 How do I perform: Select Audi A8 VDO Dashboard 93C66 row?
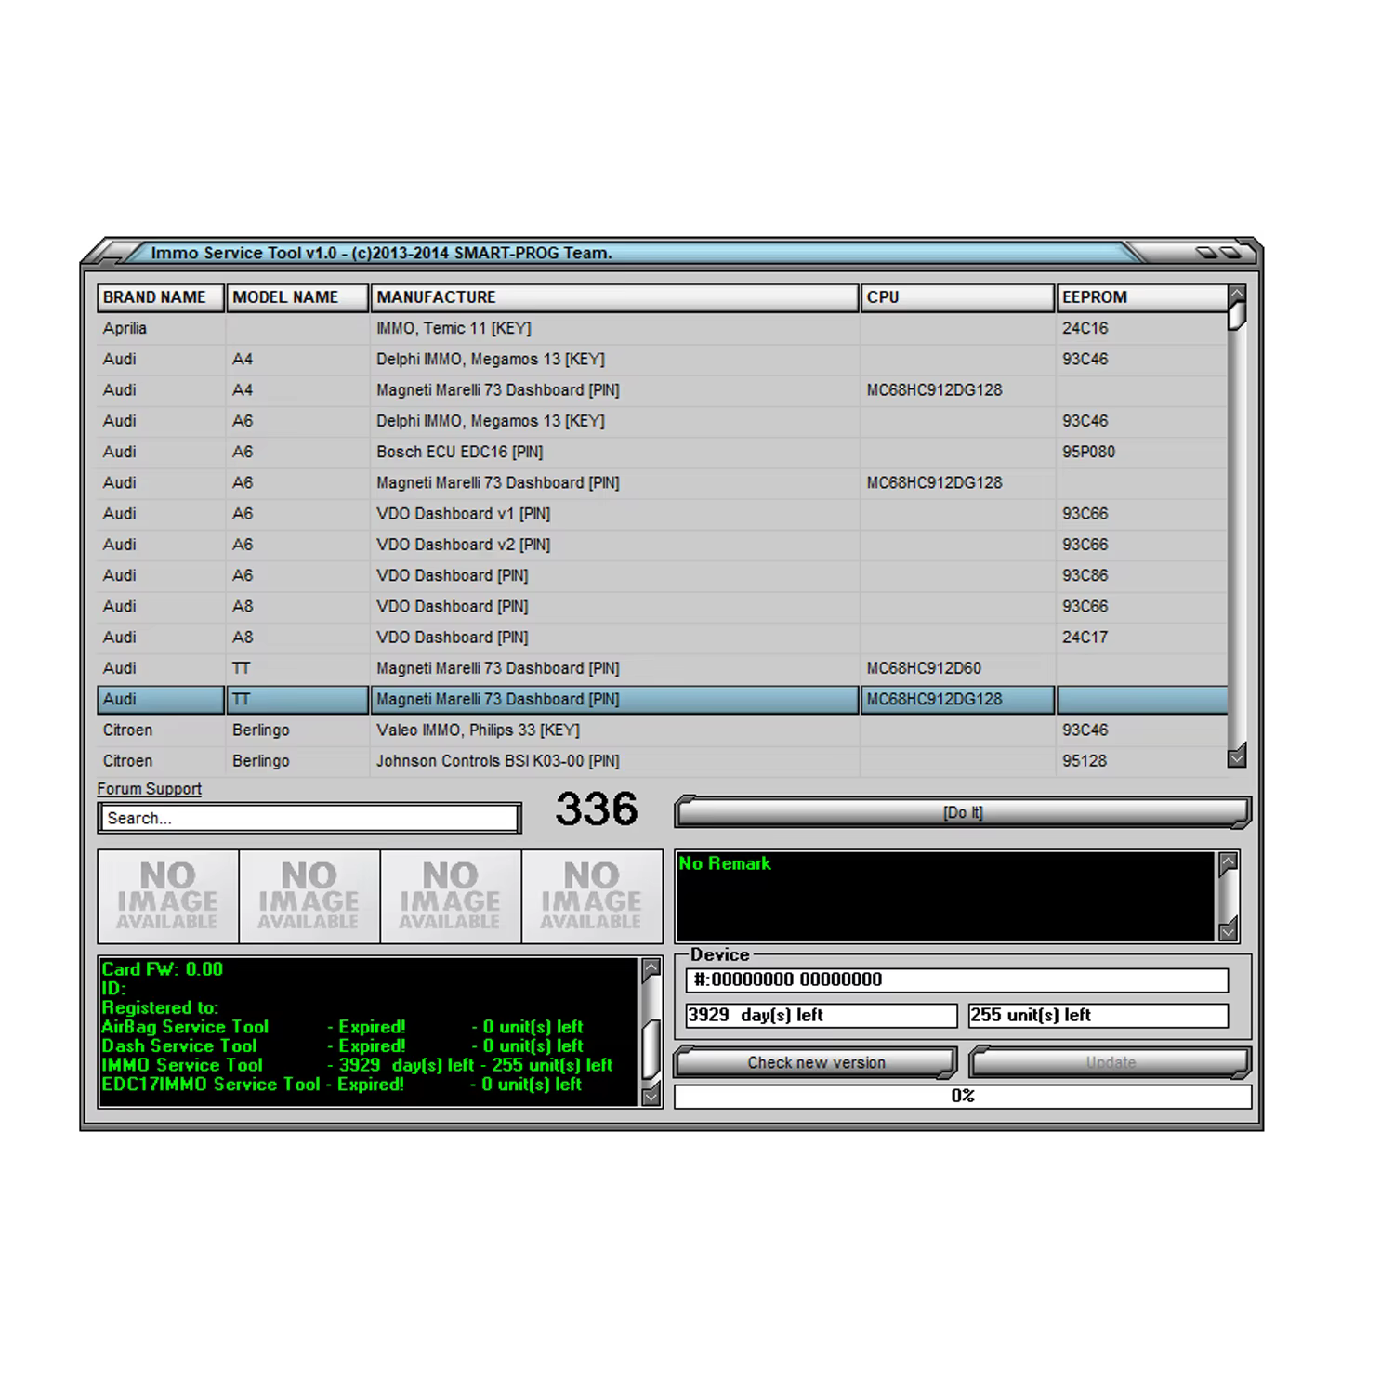coord(662,606)
